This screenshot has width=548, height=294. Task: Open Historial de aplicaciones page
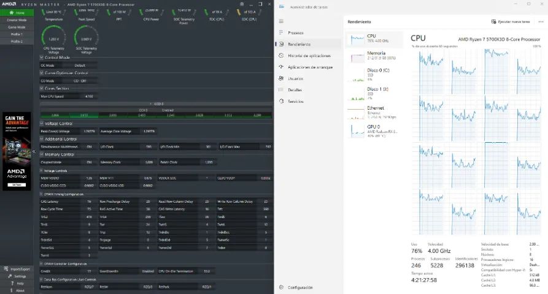pyautogui.click(x=307, y=56)
